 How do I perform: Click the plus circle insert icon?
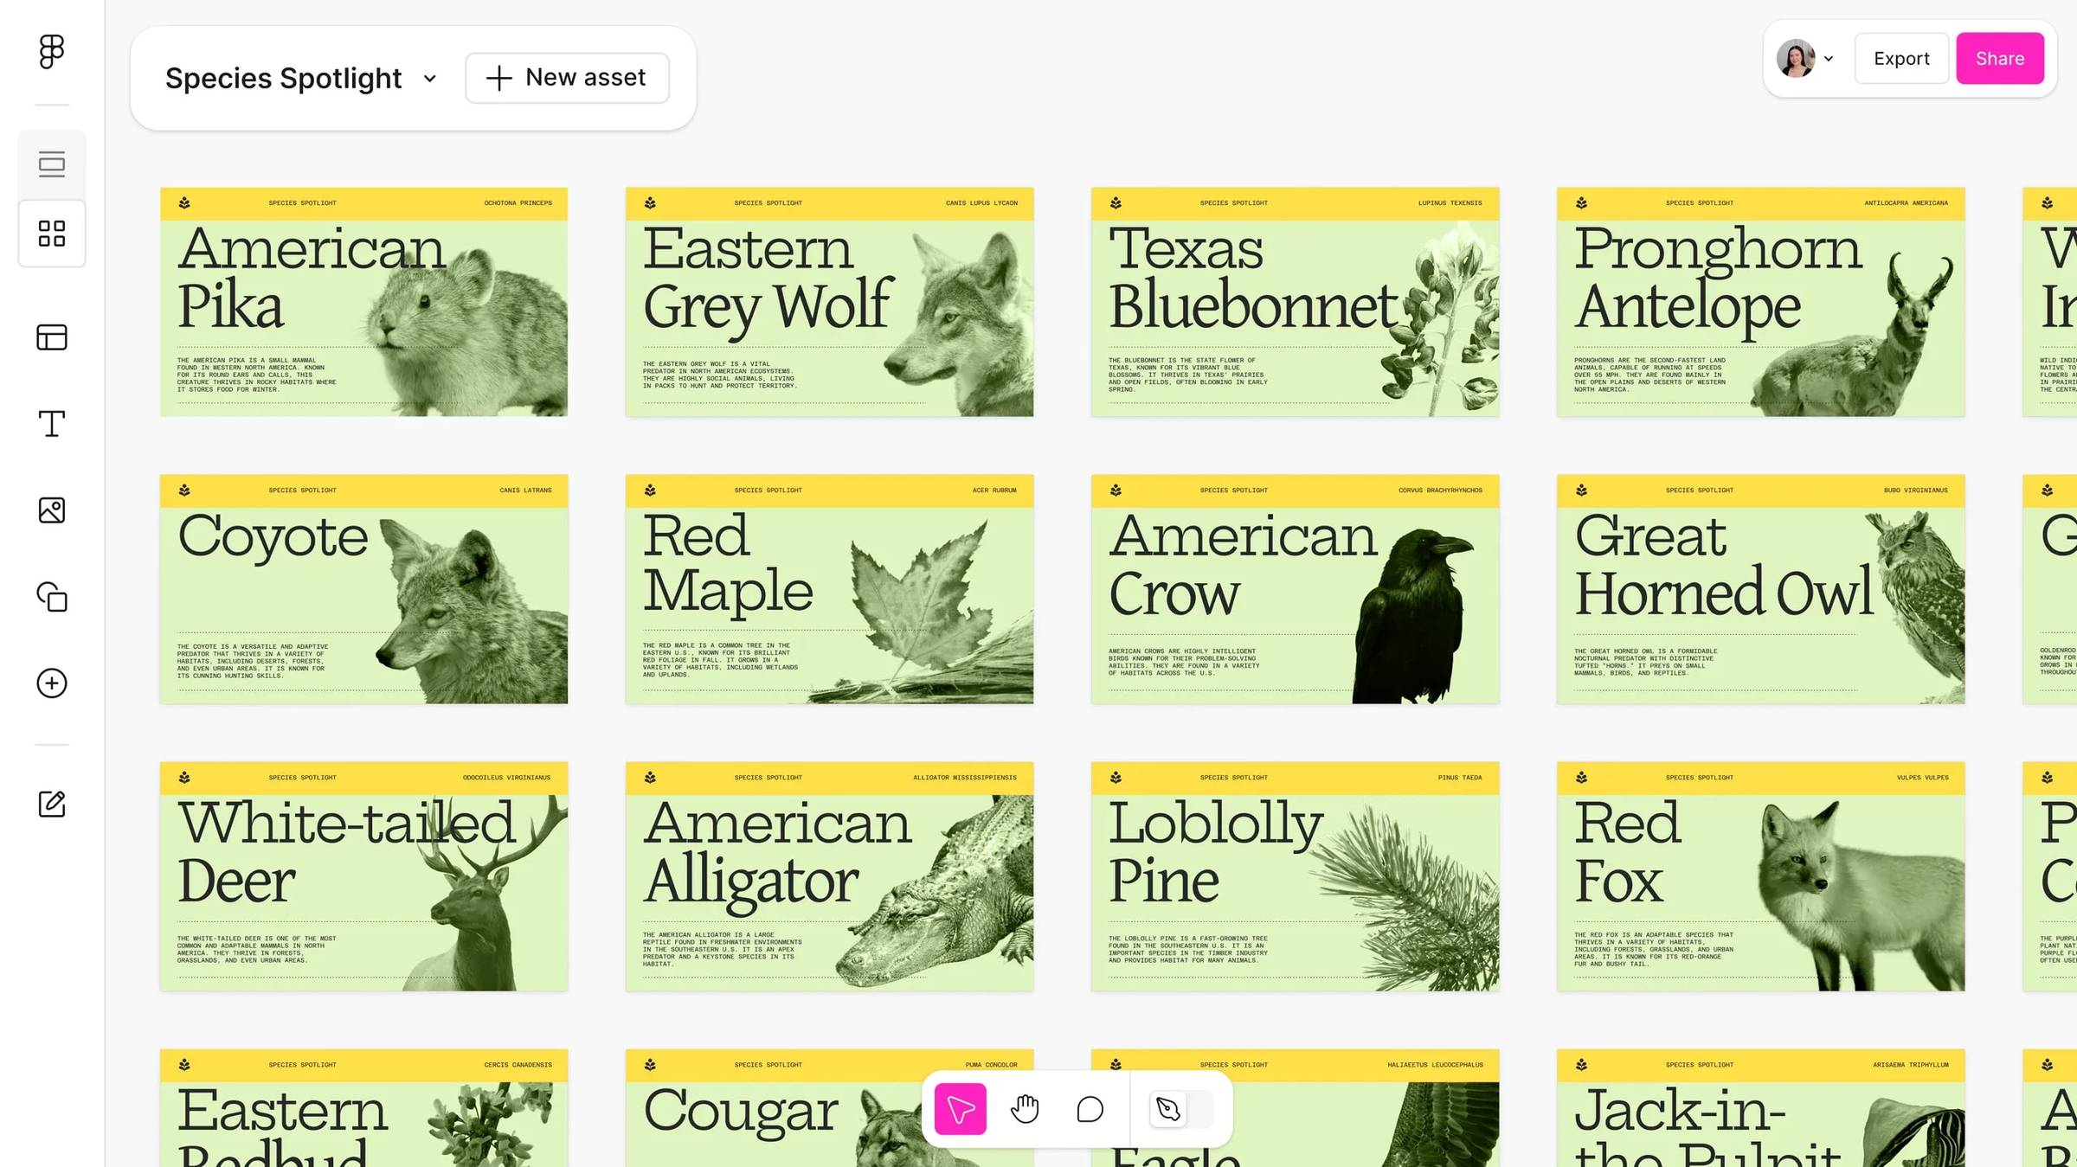click(x=52, y=683)
